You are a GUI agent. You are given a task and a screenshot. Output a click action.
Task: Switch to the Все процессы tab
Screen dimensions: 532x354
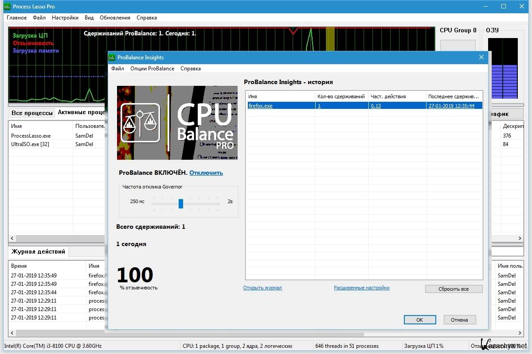click(x=32, y=113)
